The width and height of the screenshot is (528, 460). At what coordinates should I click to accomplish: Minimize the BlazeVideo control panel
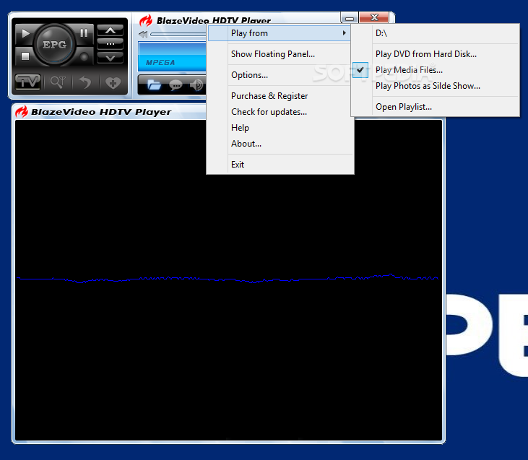pyautogui.click(x=350, y=18)
